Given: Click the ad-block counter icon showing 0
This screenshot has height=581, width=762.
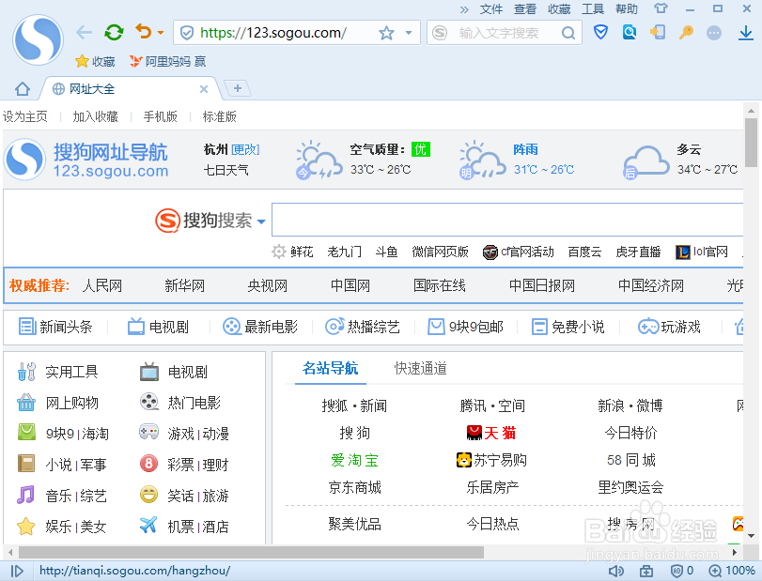Looking at the screenshot, I should click(682, 571).
